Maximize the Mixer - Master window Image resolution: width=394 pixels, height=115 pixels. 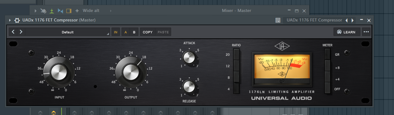297,11
